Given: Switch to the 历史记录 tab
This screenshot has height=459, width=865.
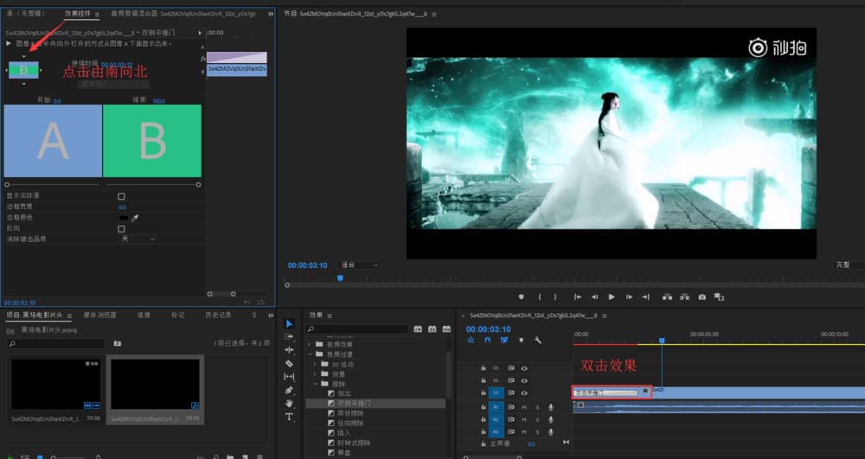Looking at the screenshot, I should click(x=218, y=316).
